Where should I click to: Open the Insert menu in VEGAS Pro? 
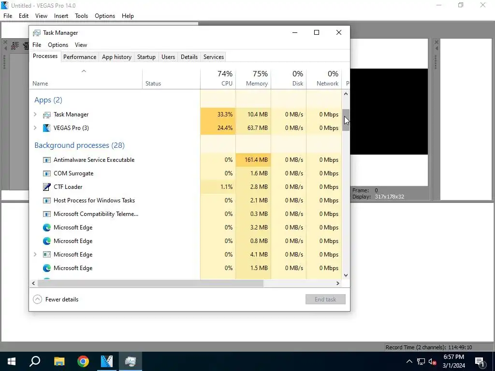pyautogui.click(x=61, y=16)
